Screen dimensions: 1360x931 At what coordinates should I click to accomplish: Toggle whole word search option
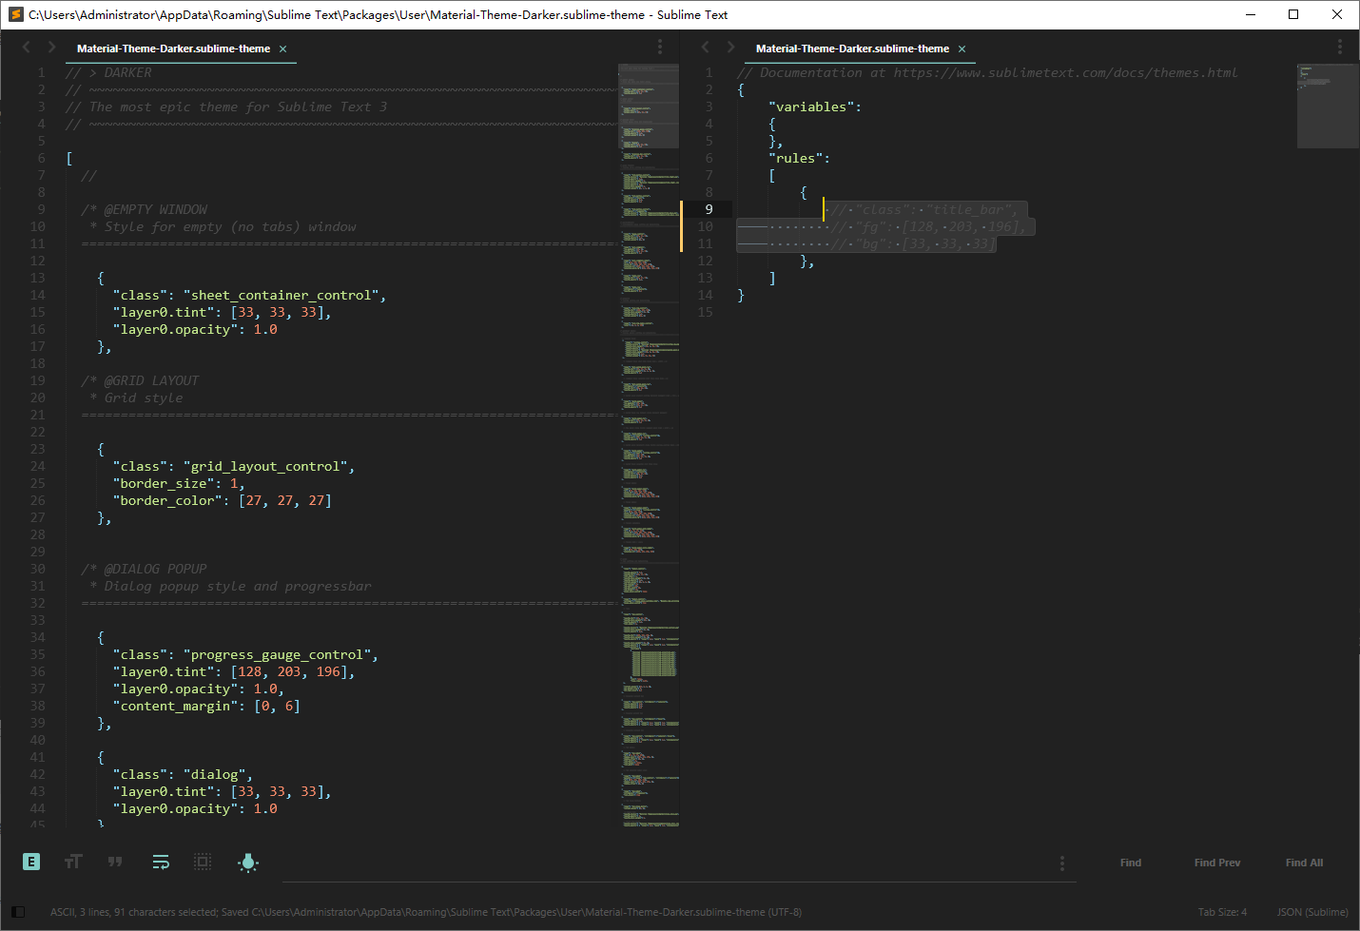click(115, 862)
